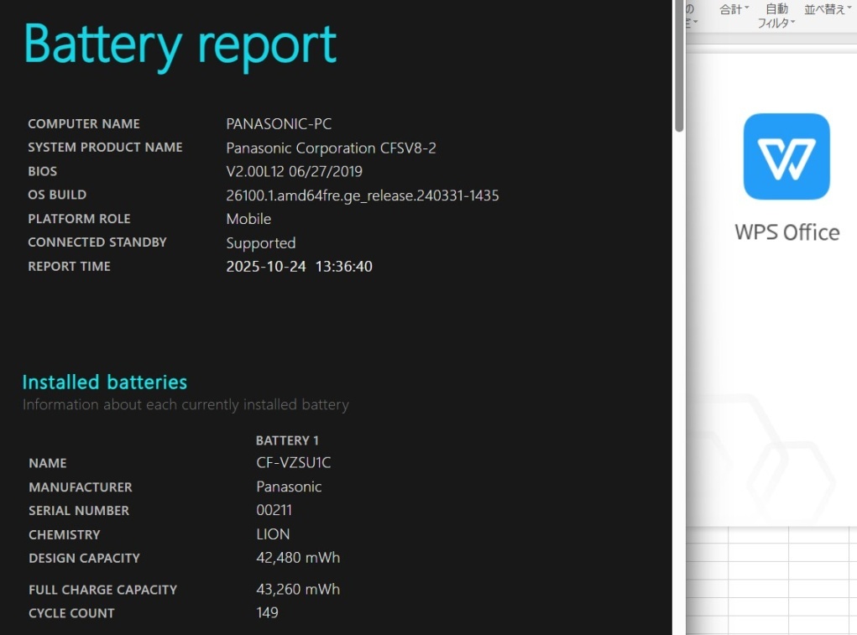Screen dimensions: 857x635
Task: Click the 'CYCLE COUNT' label
Action: (71, 613)
